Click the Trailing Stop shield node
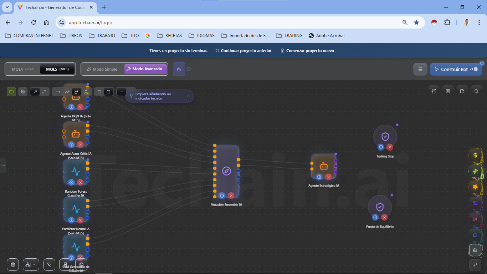This screenshot has height=274, width=487. pos(385,137)
